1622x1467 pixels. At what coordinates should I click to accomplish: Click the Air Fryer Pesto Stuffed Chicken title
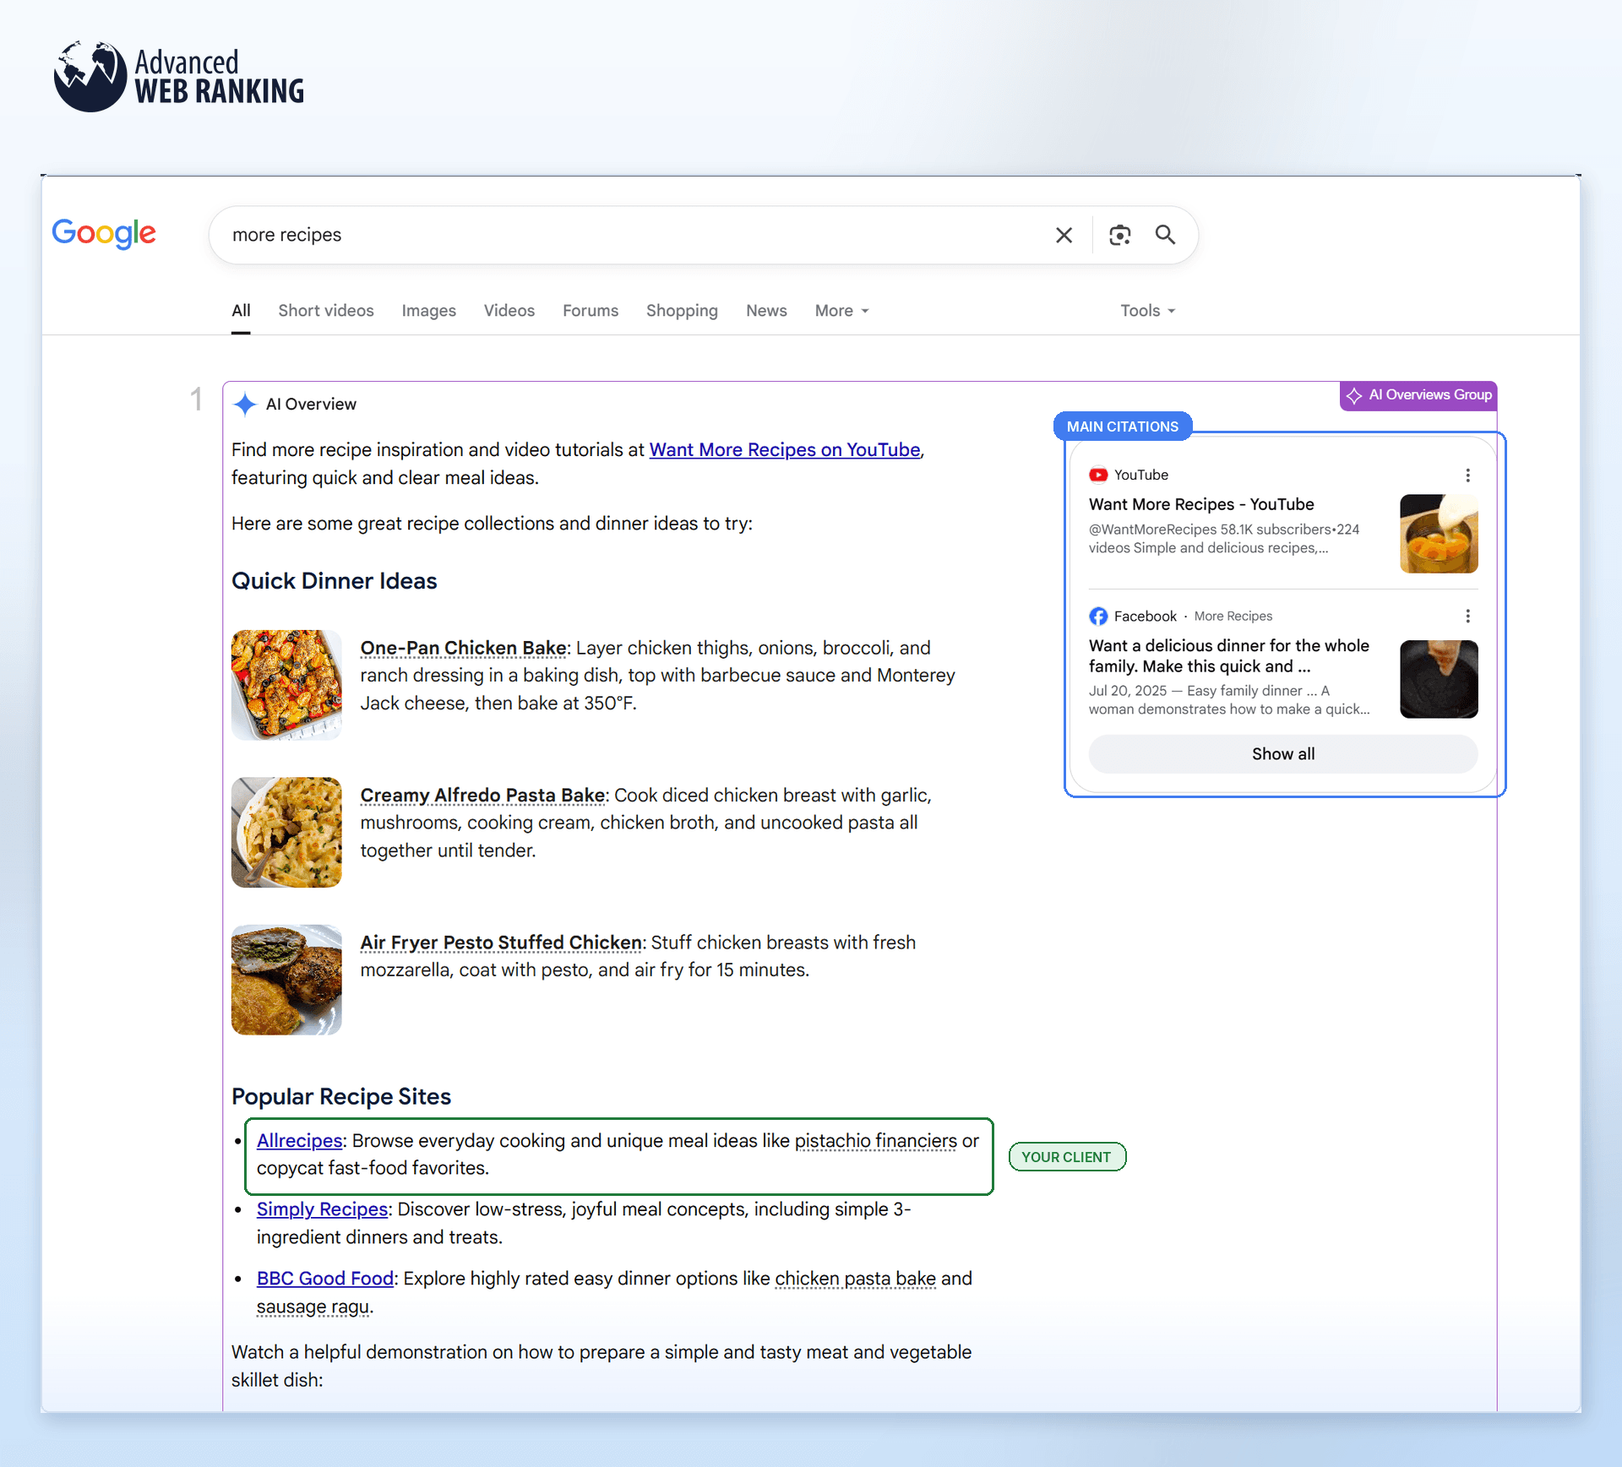click(x=501, y=943)
